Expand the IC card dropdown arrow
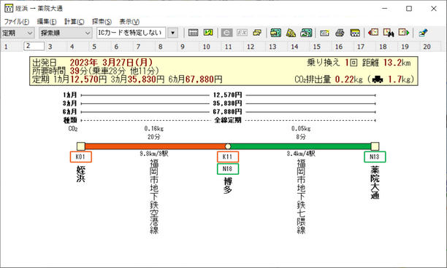This screenshot has height=268, width=447. click(172, 33)
